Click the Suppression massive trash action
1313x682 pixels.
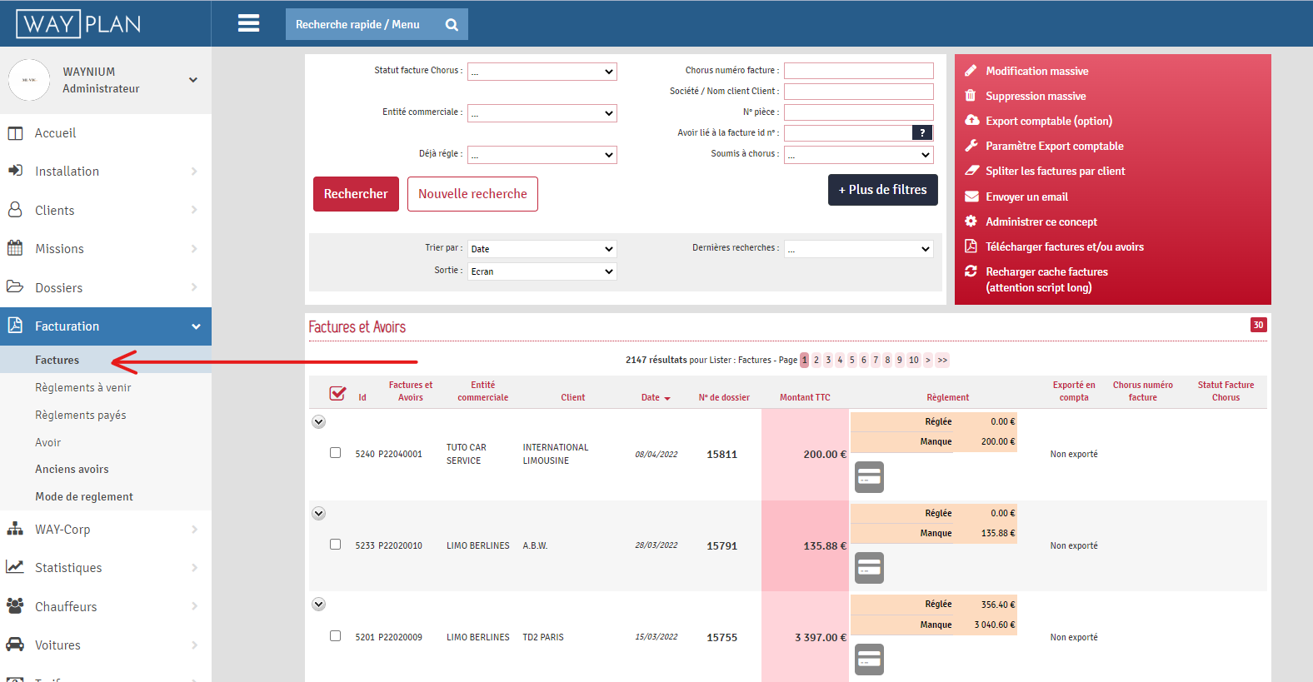[x=1035, y=97]
